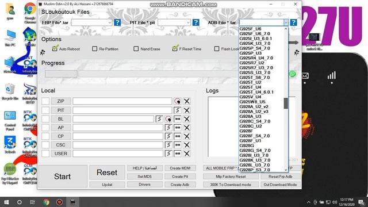Clear the AP row with X icon
Screen dimensions: 368x207
186,128
